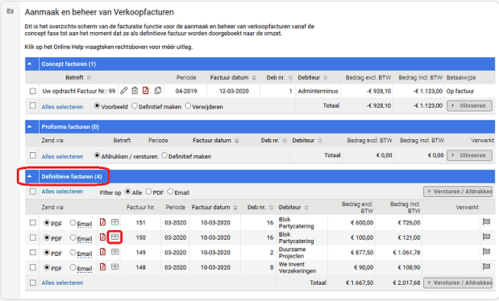Tick checkbox for invoice 151
The height and width of the screenshot is (301, 499).
(33, 222)
